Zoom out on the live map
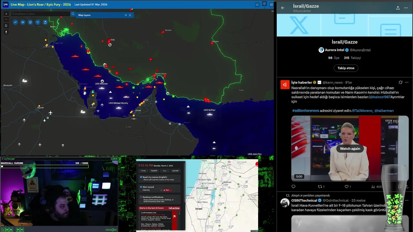413x232 pixels. (x=6, y=19)
